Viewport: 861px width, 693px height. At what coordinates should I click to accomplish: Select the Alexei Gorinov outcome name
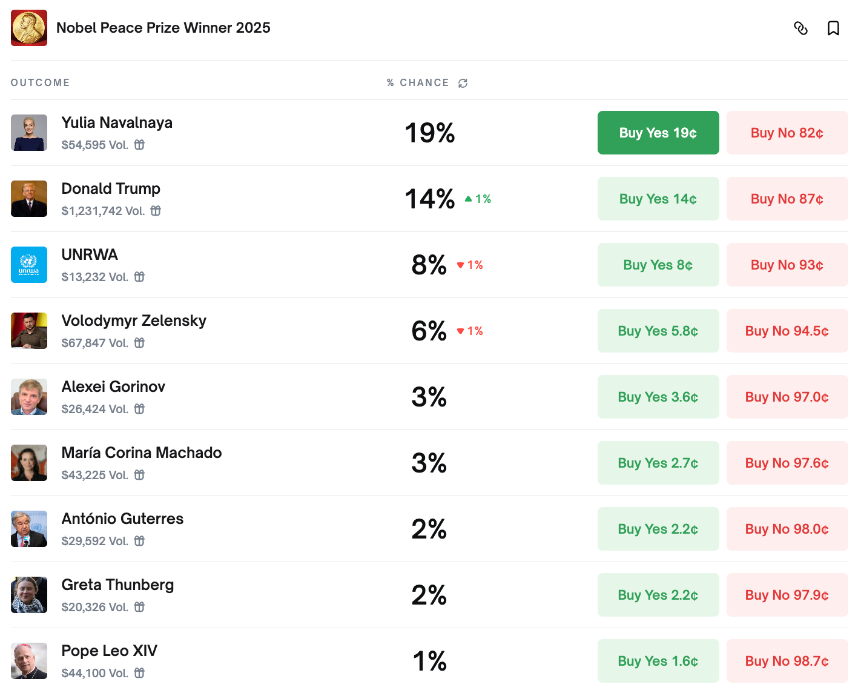[x=113, y=387]
